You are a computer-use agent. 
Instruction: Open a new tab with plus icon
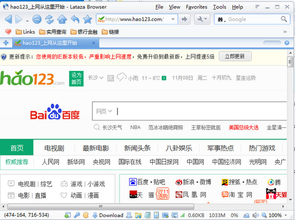coord(6,43)
